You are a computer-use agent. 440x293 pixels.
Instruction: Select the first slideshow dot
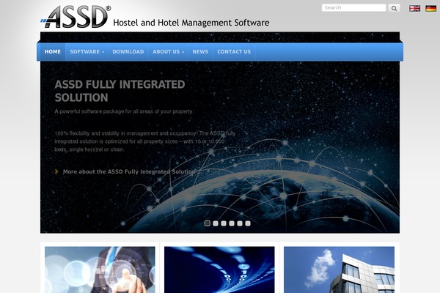208,223
